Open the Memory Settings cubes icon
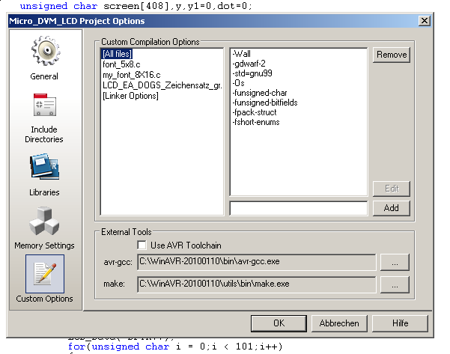The image size is (450, 354). tap(44, 220)
